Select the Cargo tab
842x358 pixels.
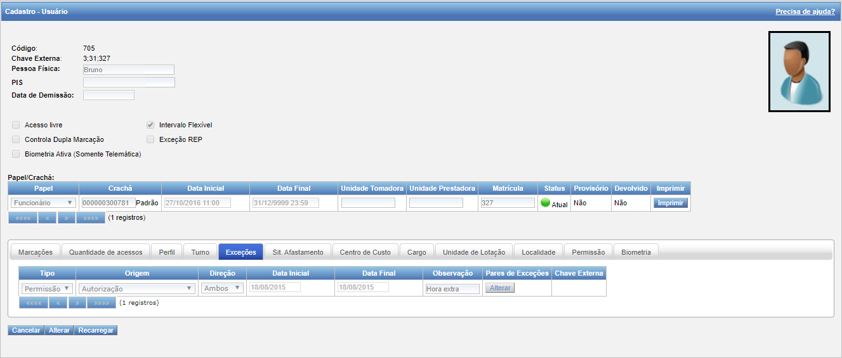tap(417, 252)
